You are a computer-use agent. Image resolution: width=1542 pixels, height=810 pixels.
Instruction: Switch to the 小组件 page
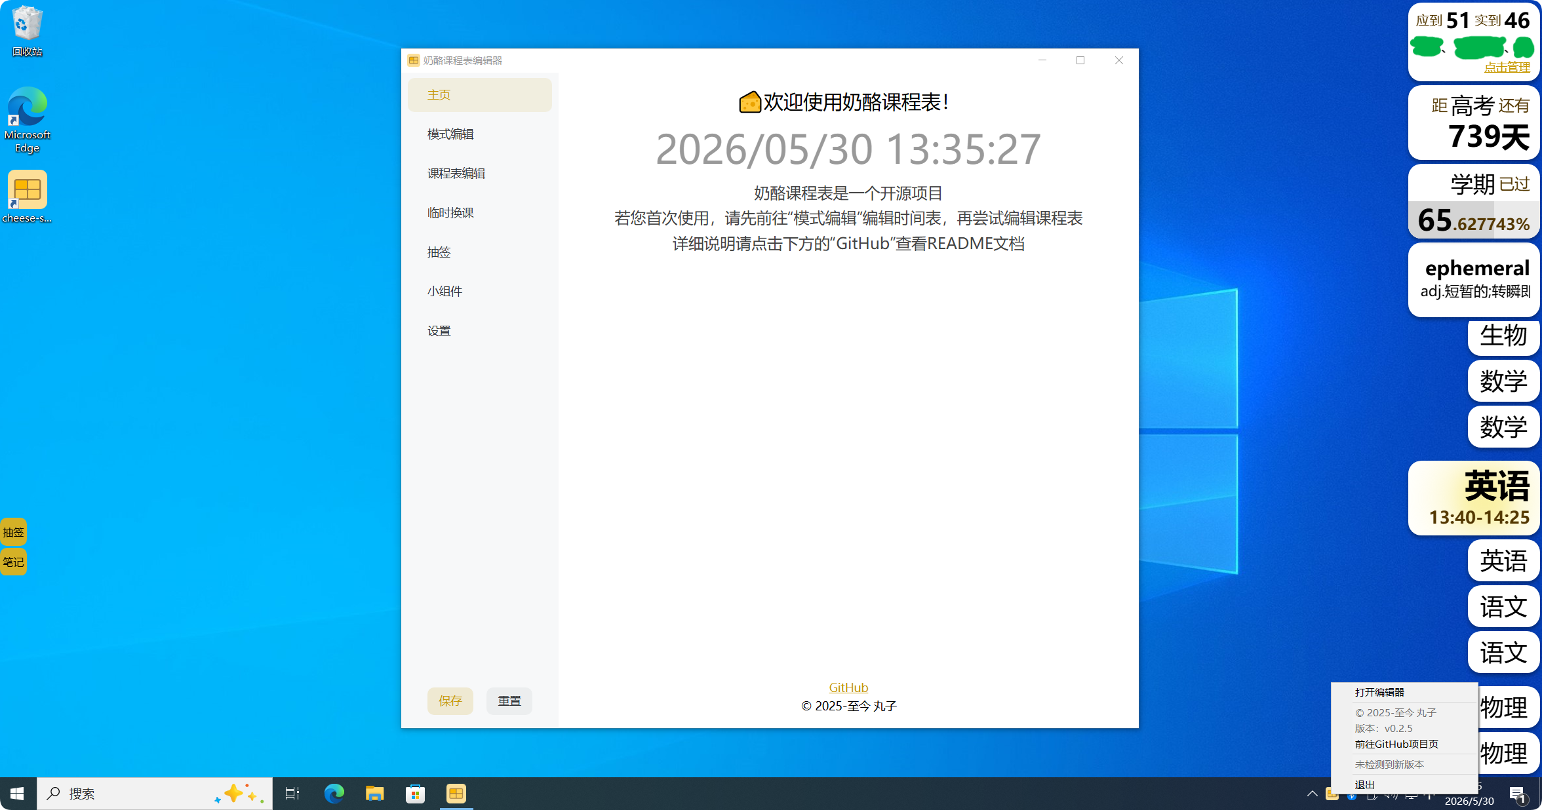(480, 292)
